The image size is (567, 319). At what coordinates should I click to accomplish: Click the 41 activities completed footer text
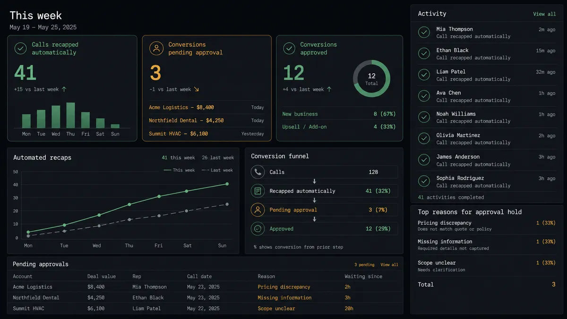[x=451, y=198]
